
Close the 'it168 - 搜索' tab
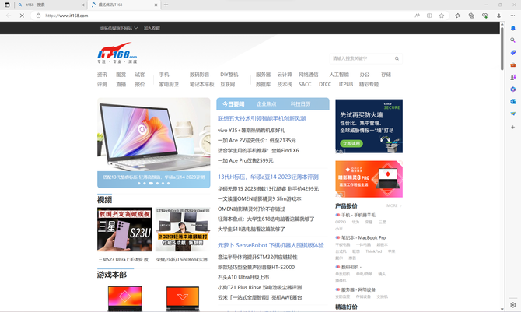click(x=82, y=5)
